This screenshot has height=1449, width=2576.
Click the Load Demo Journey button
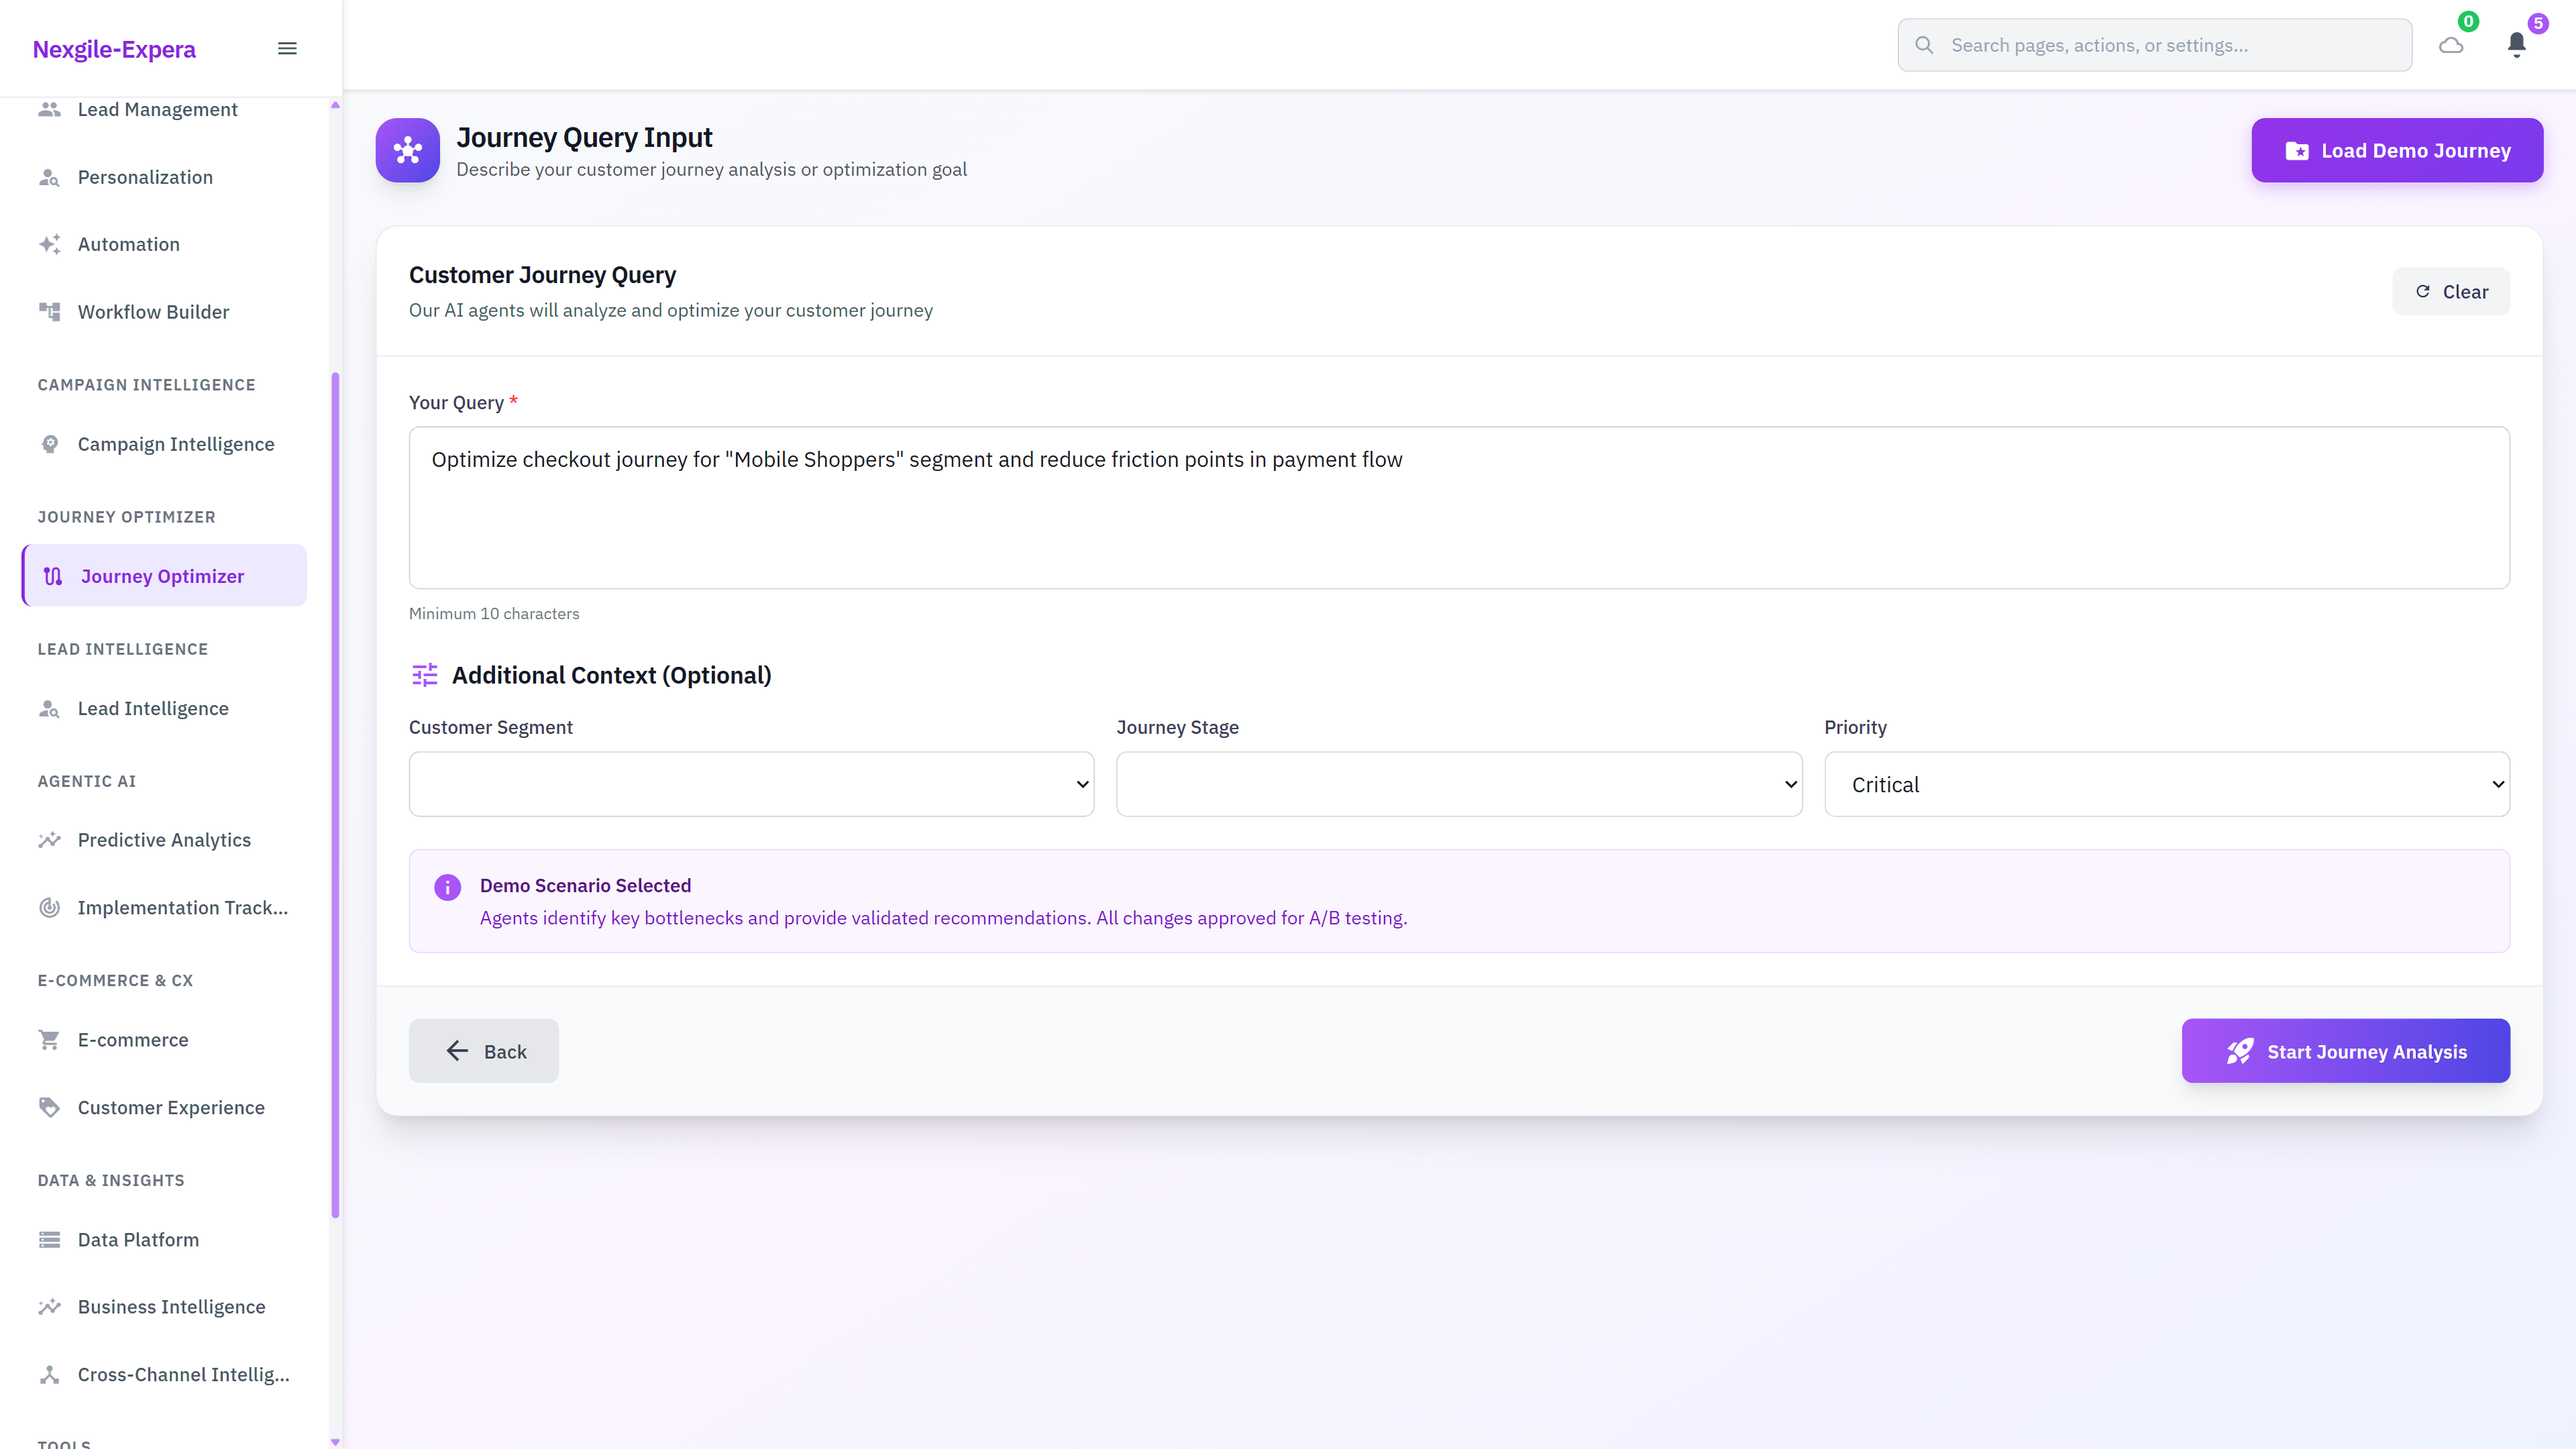pyautogui.click(x=2396, y=150)
